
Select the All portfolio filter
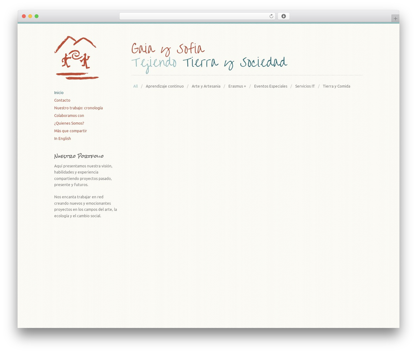(136, 86)
